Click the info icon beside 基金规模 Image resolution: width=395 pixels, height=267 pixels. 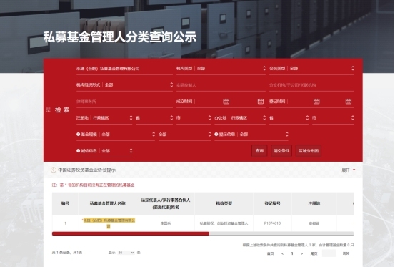click(x=79, y=135)
